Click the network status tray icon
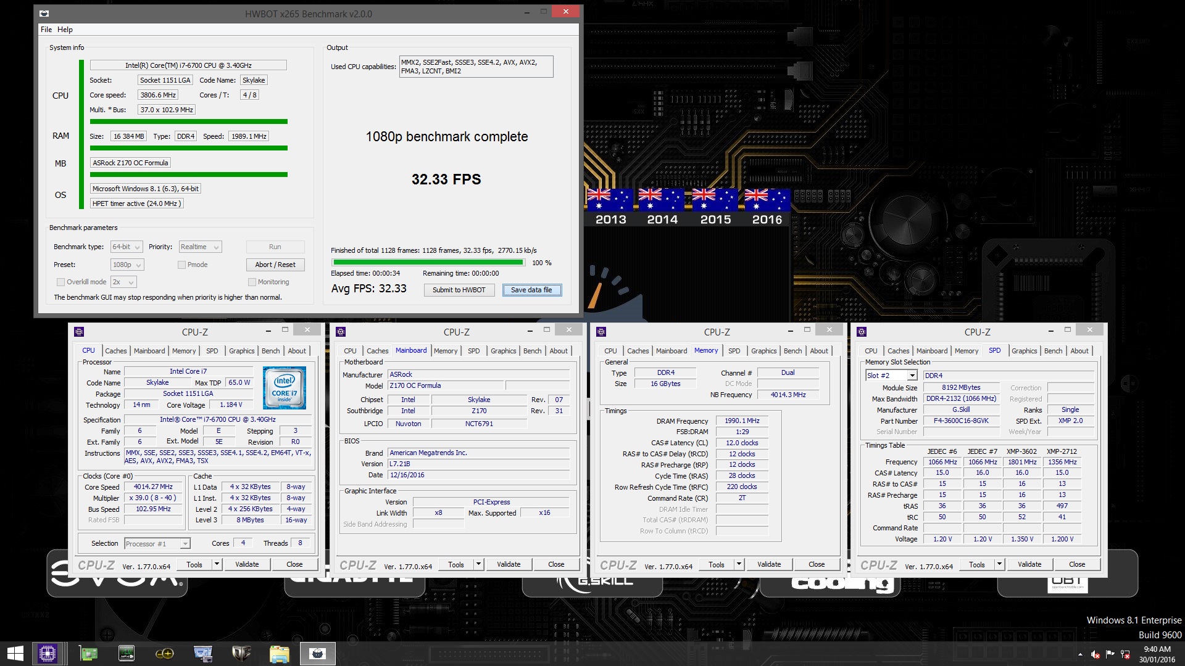This screenshot has height=666, width=1185. click(1125, 654)
